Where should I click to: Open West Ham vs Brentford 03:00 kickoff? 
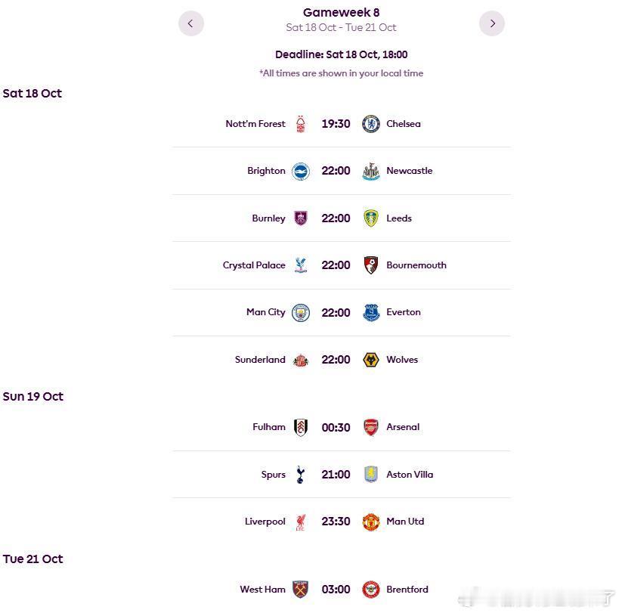coord(336,590)
